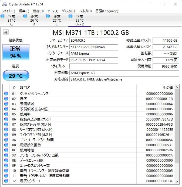Viewport: 182px width, 187px height.
Task: Click status orb for row 0A コントローラービジー時間
Action: tap(6, 140)
